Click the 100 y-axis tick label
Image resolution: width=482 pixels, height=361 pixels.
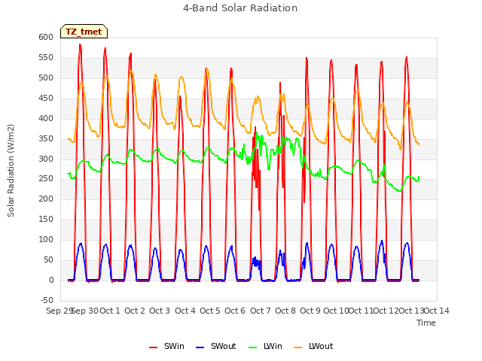(x=46, y=239)
